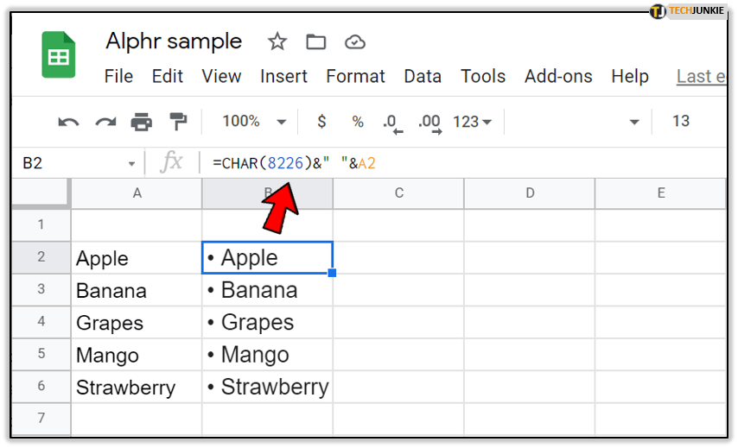Click the move to folder icon

pyautogui.click(x=315, y=41)
